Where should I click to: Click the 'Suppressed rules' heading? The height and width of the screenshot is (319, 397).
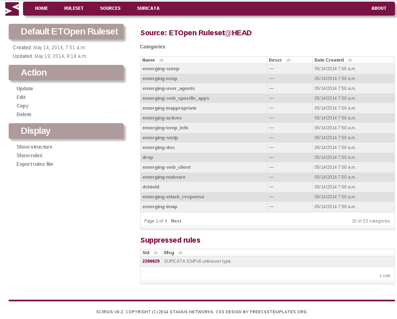pyautogui.click(x=171, y=240)
